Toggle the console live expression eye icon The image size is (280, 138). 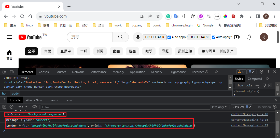point(35,107)
